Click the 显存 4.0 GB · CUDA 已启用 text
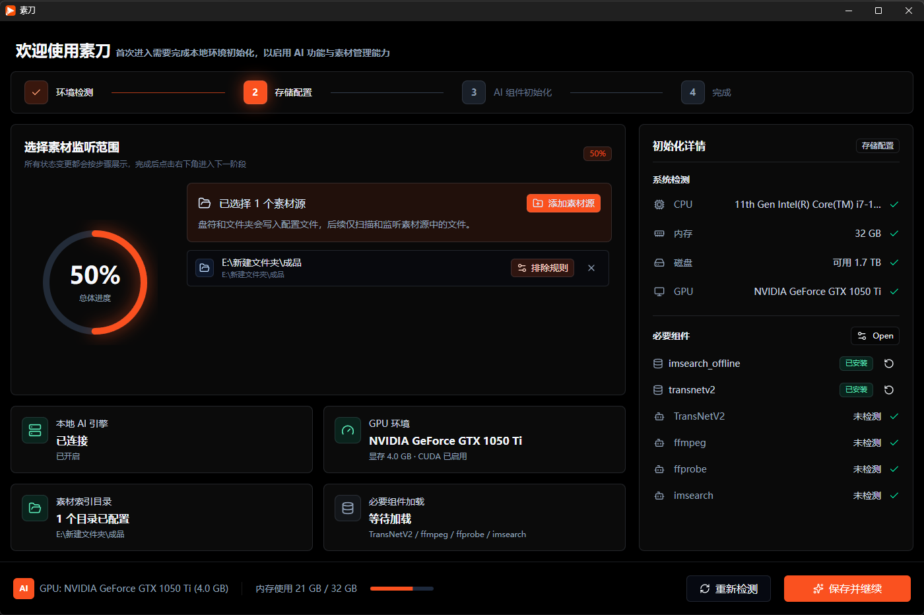 (418, 457)
